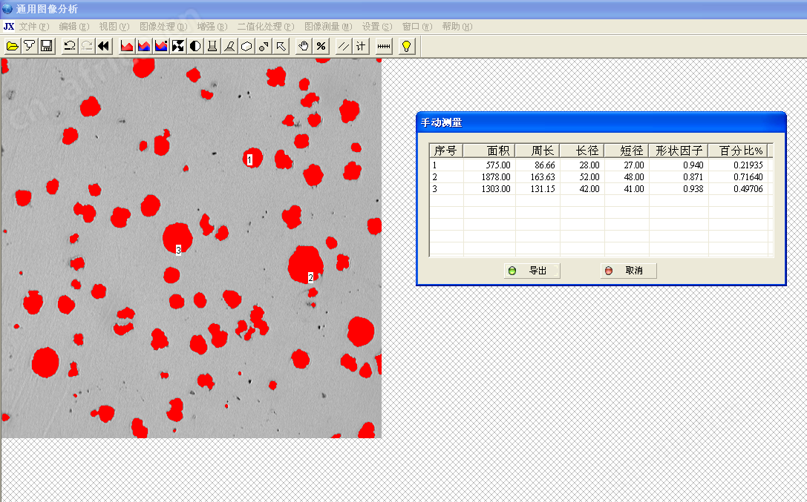Click the 形状因子 column header
This screenshot has height=502, width=807.
pyautogui.click(x=679, y=151)
